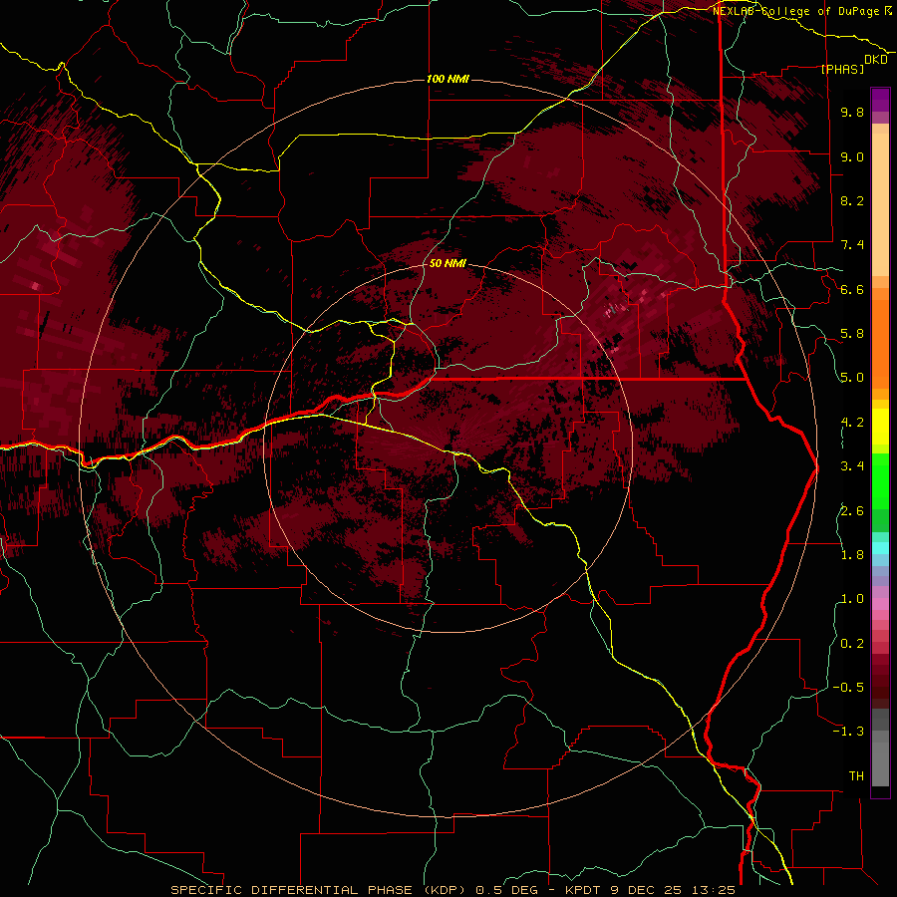This screenshot has width=897, height=897.
Task: Click the 50 NMI range ring label
Action: 448,263
